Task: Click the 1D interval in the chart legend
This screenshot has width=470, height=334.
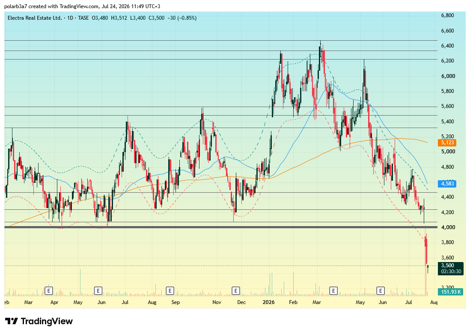Action: click(x=70, y=18)
